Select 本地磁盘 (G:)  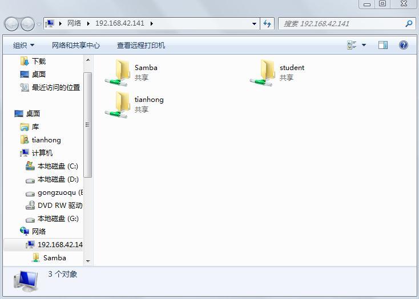point(52,219)
